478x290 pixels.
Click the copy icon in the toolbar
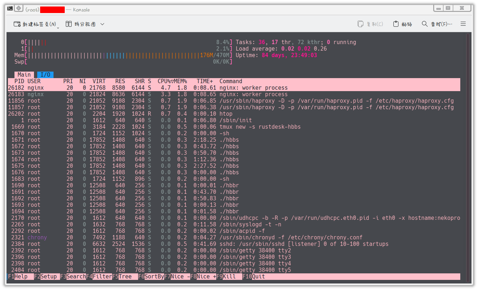pyautogui.click(x=360, y=24)
